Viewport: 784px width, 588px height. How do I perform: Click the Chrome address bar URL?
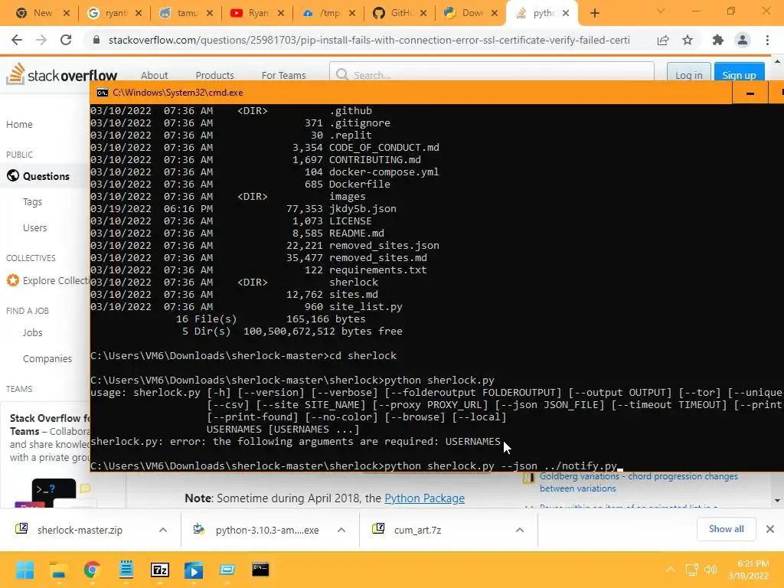tap(369, 40)
